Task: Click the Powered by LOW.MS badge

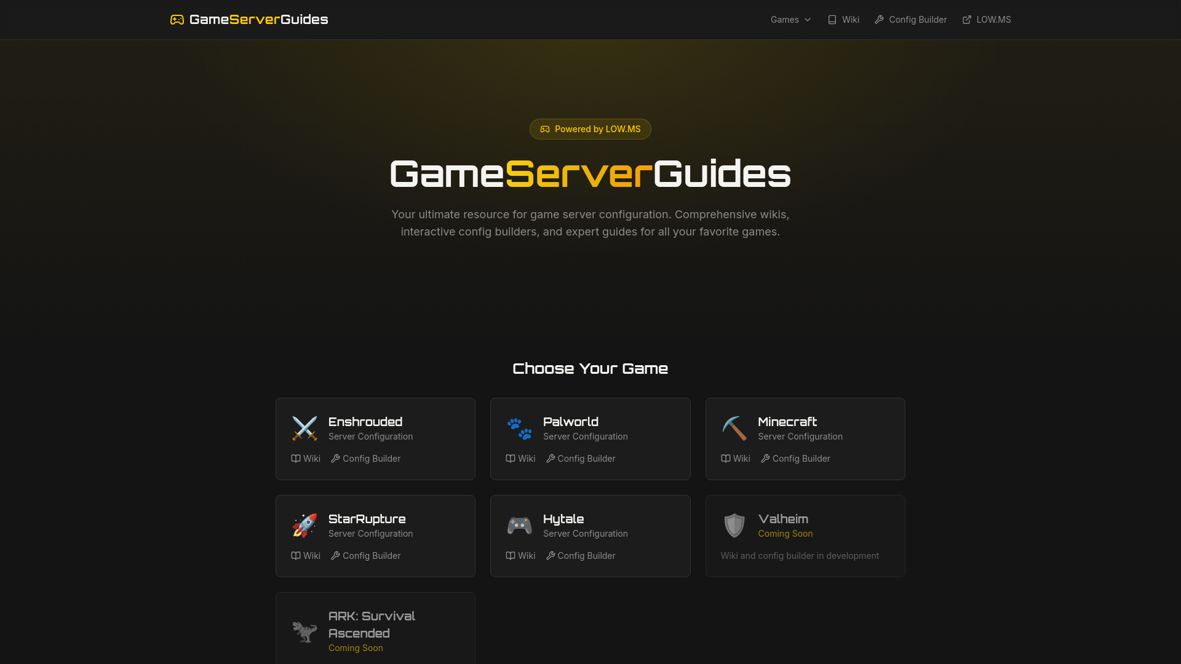Action: pos(590,129)
